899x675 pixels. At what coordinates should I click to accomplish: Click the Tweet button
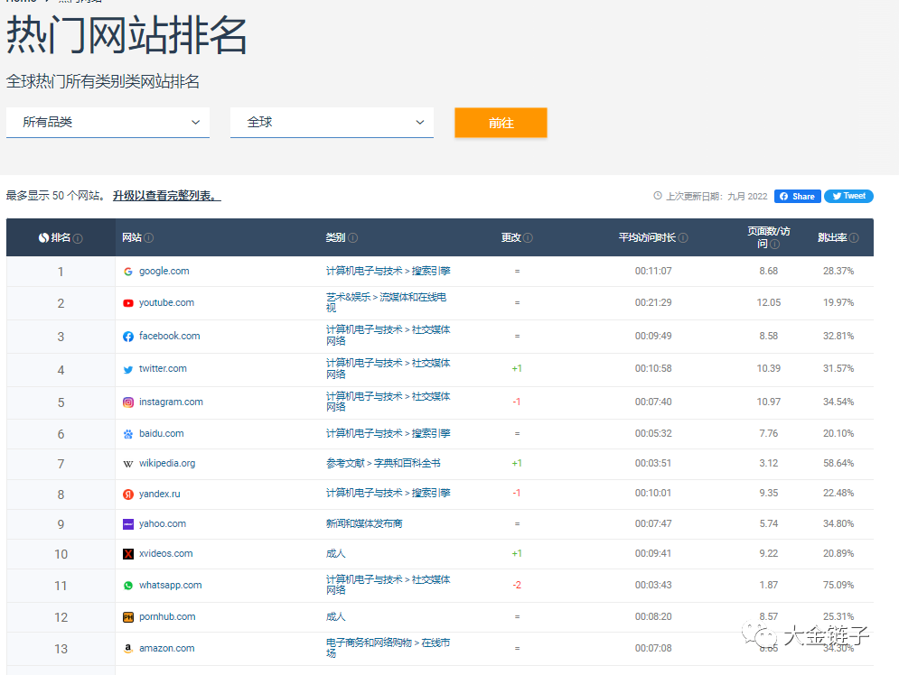(848, 197)
